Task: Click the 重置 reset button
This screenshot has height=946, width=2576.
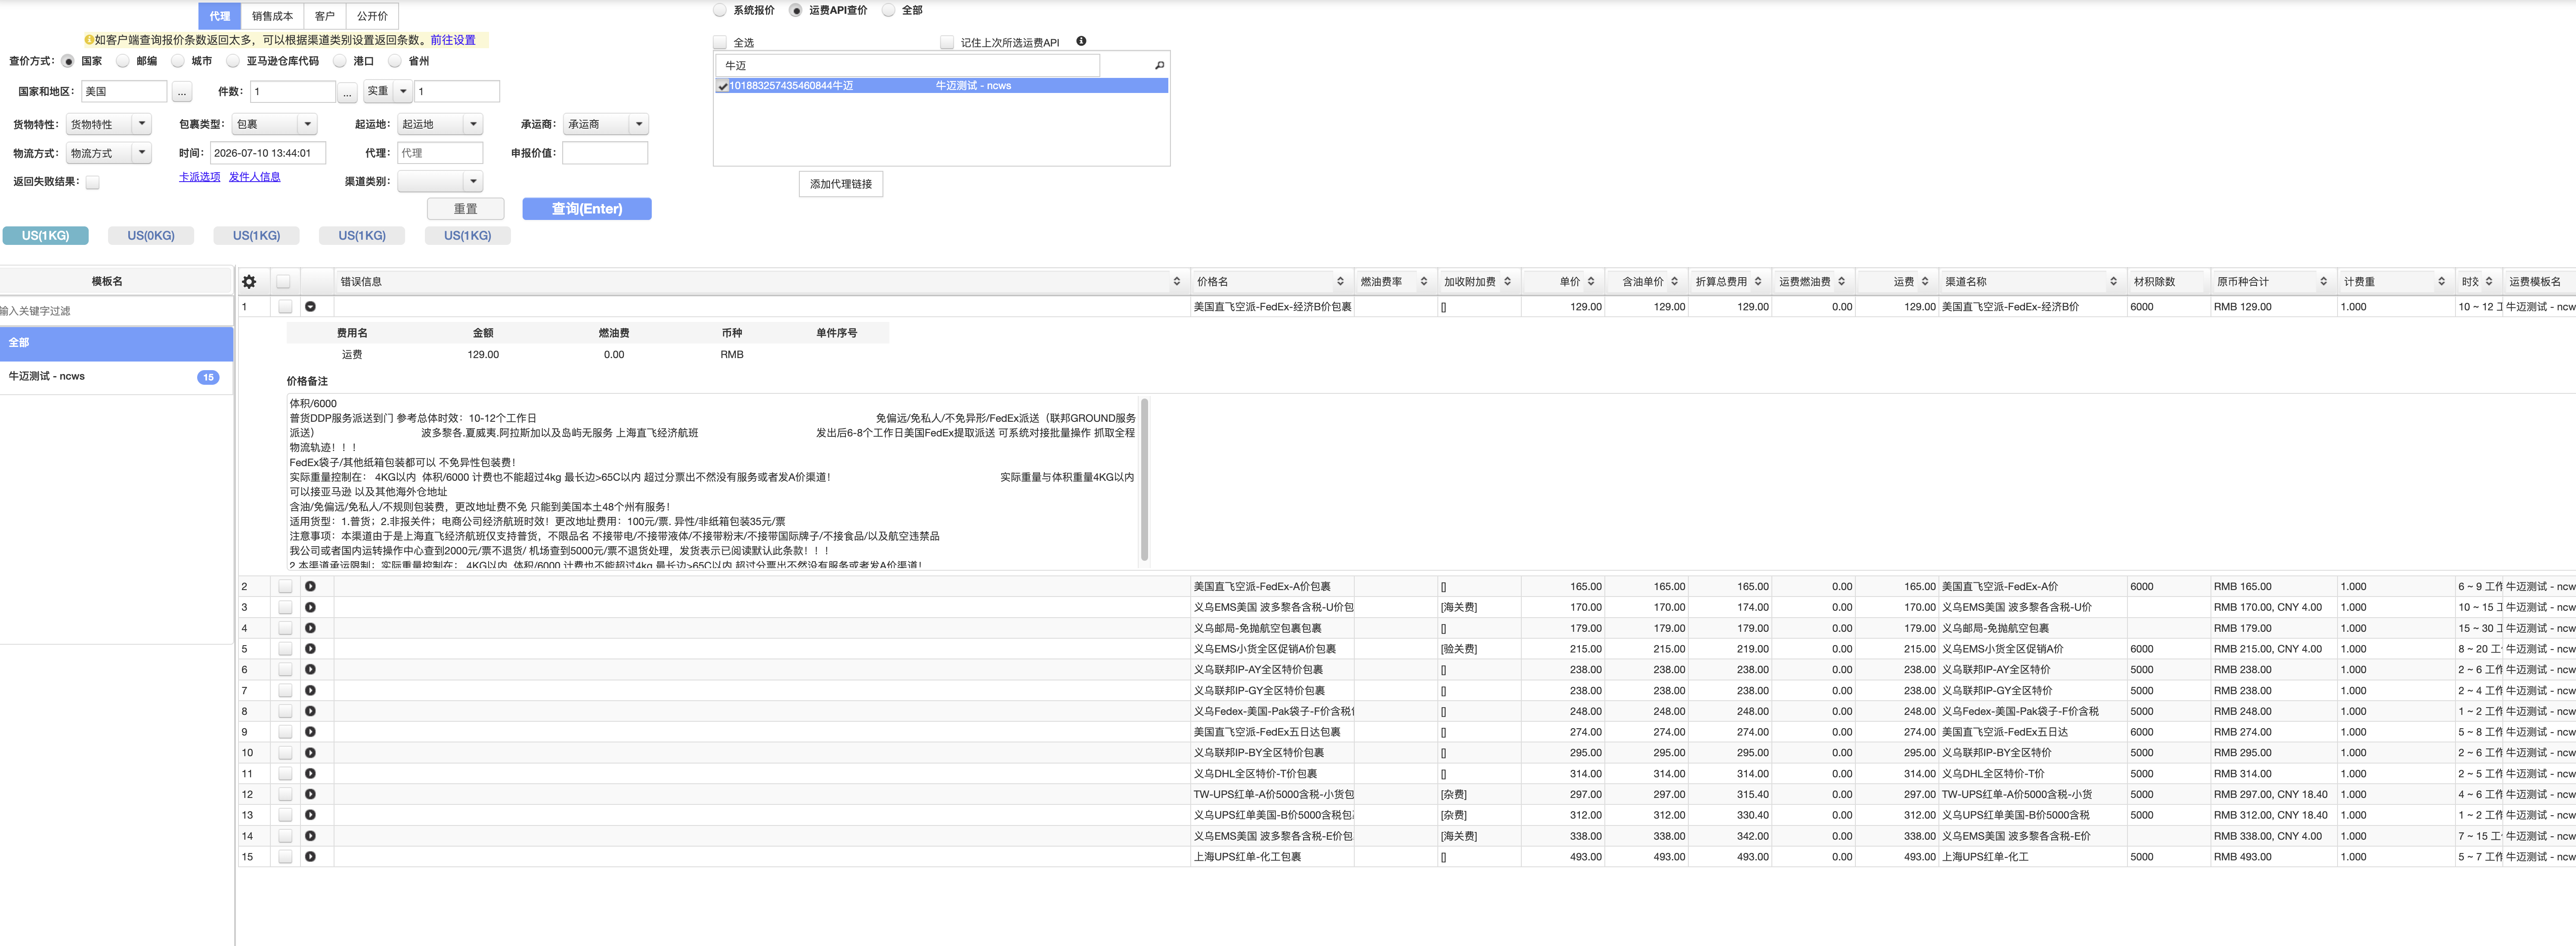Action: coord(466,209)
